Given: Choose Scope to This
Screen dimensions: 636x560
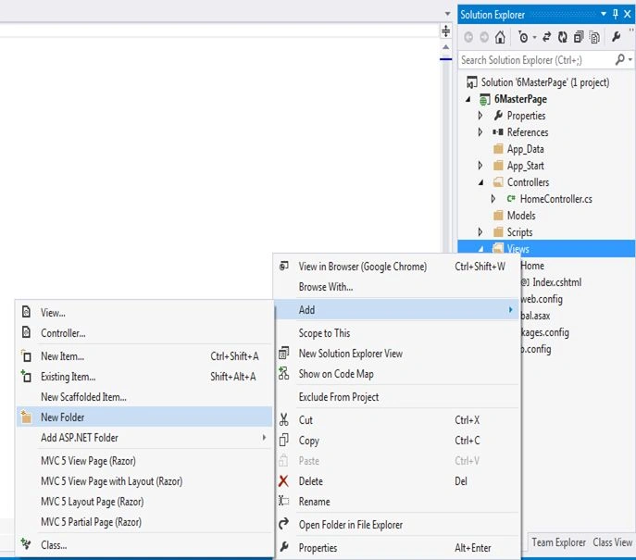Looking at the screenshot, I should click(x=396, y=333).
